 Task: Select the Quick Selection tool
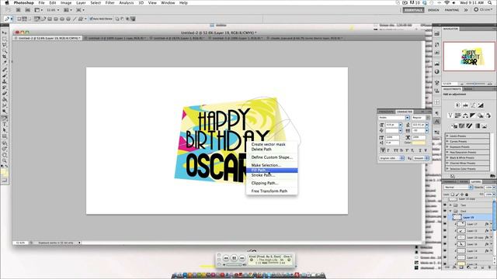click(x=5, y=50)
